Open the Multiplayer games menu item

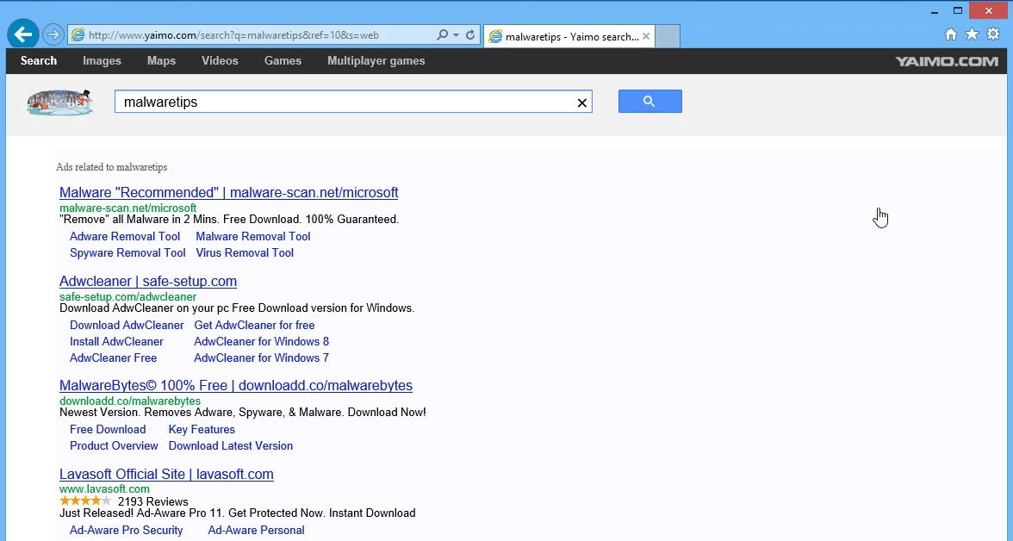point(376,61)
